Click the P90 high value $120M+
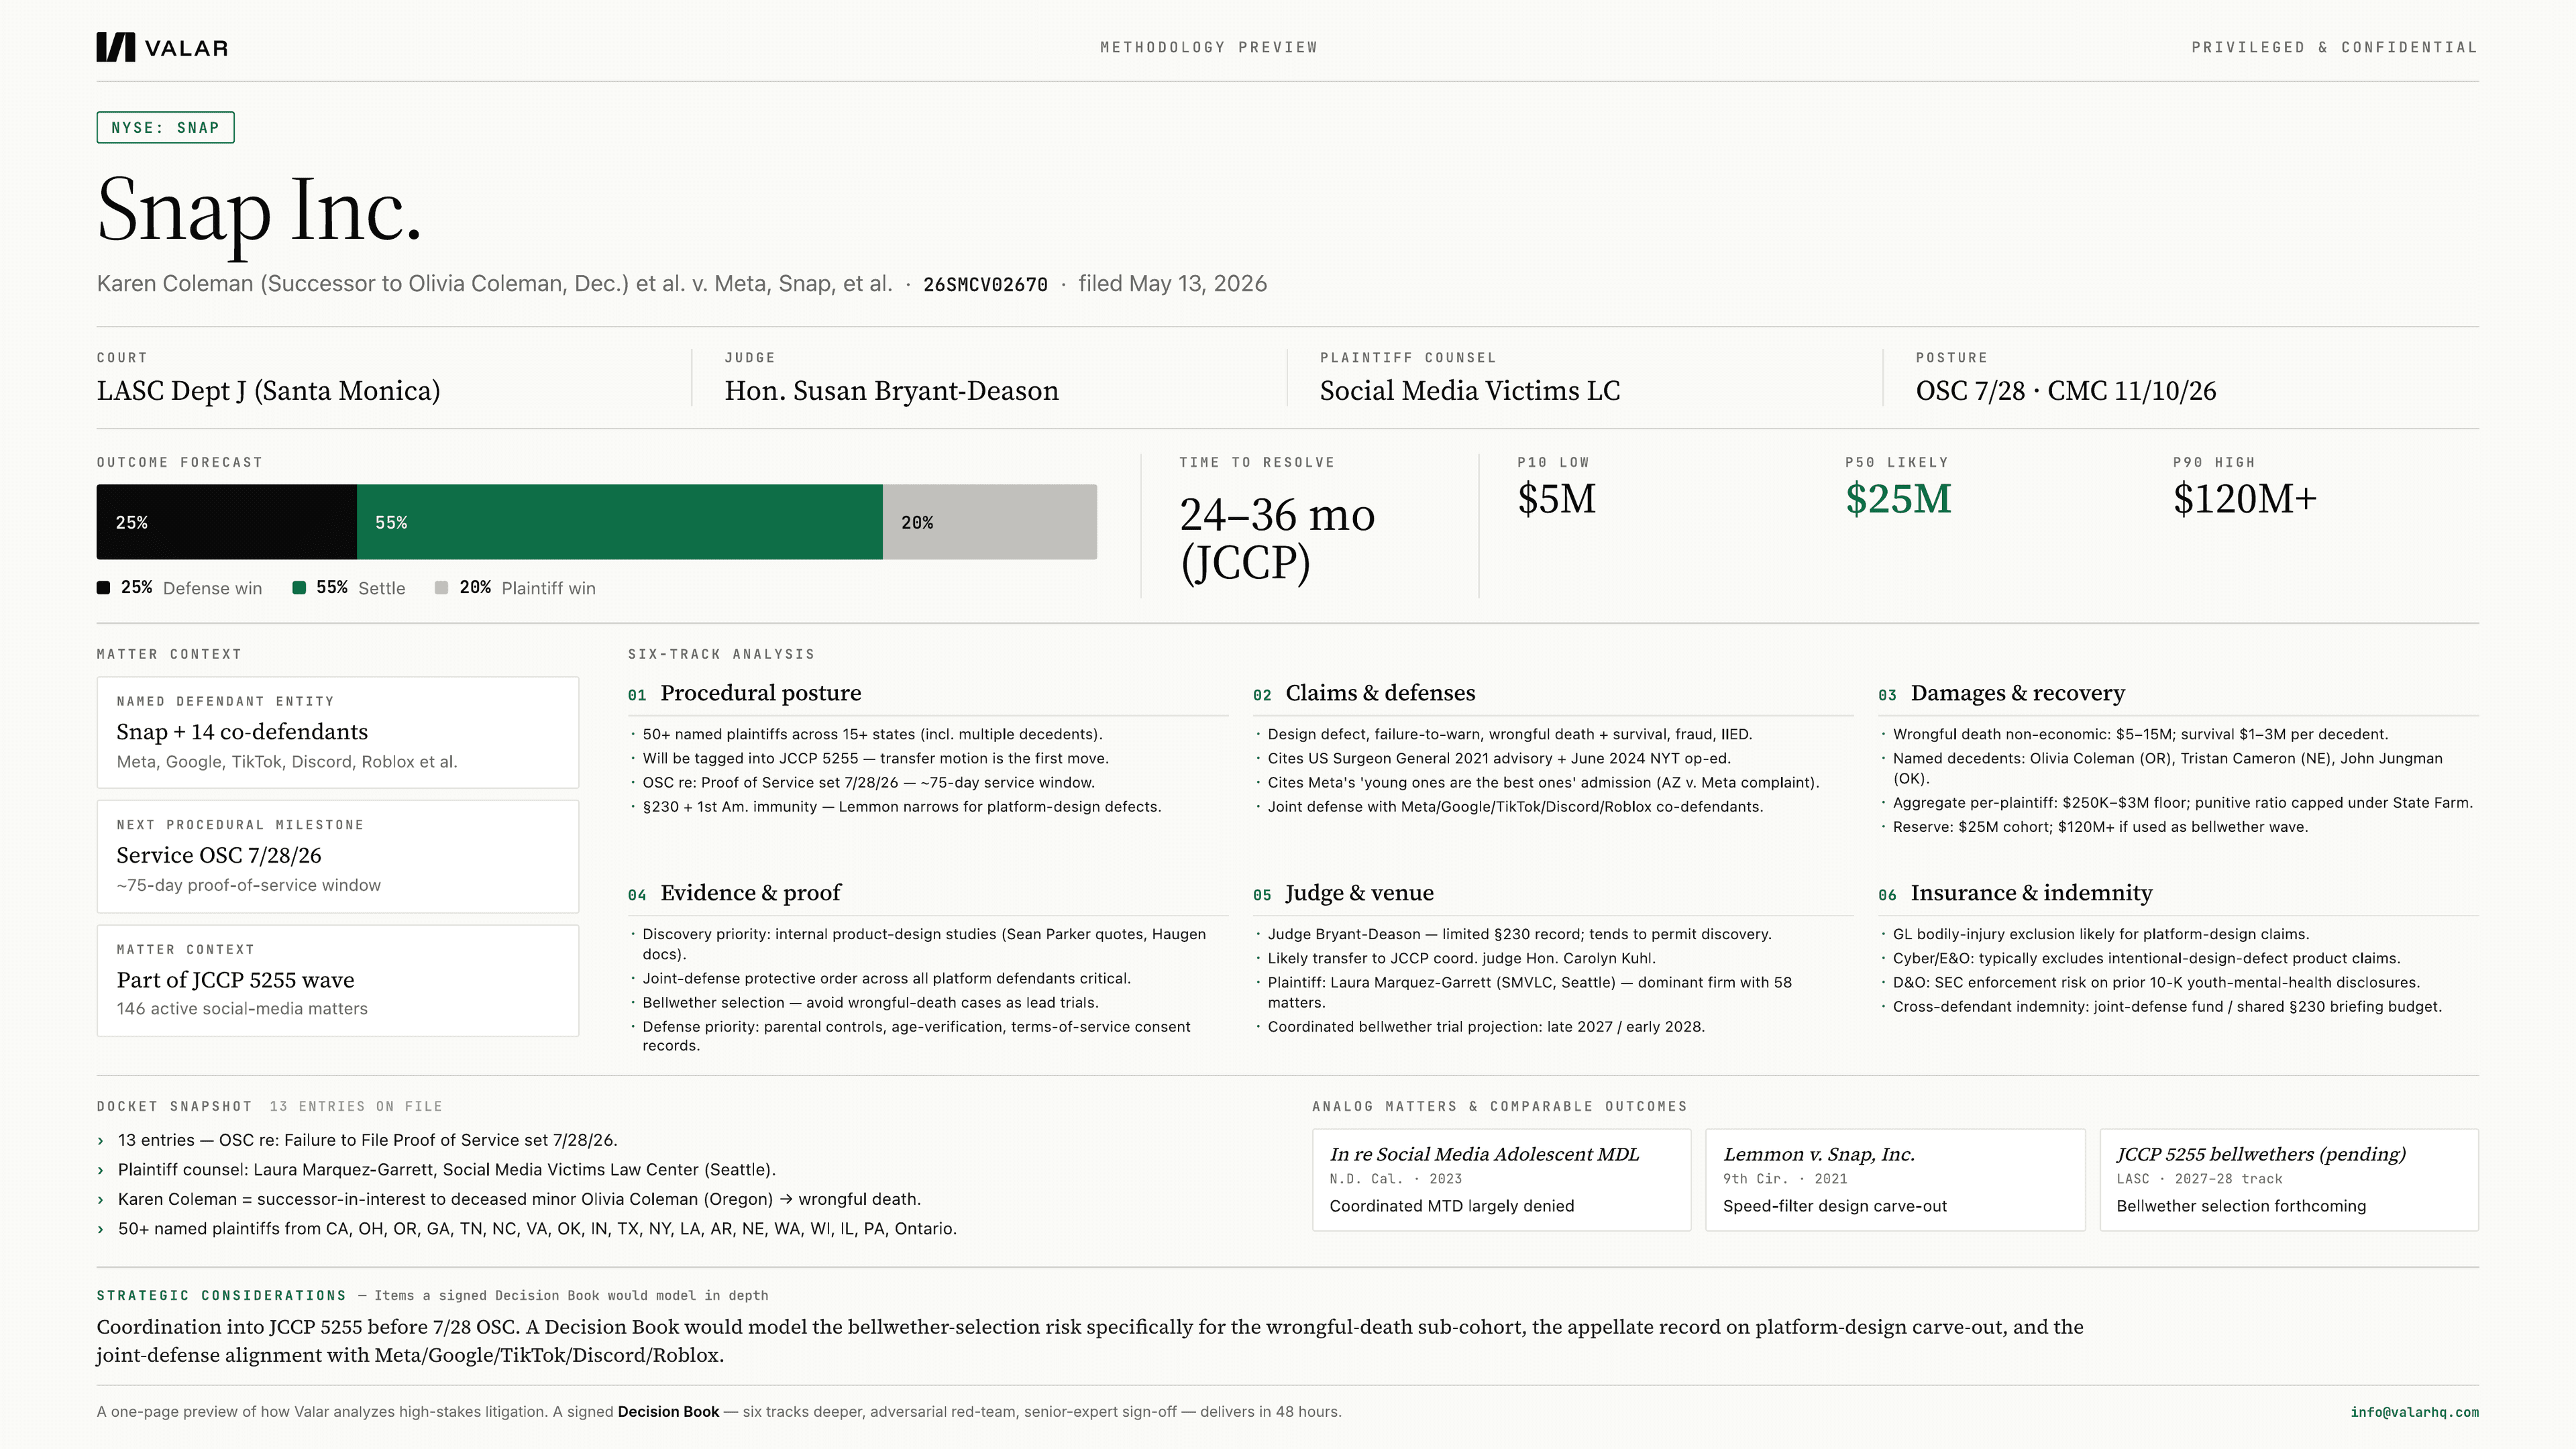 coord(2245,499)
